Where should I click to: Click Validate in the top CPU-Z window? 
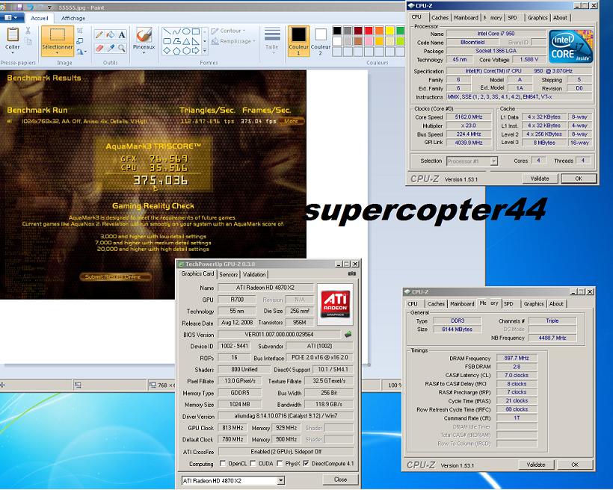click(x=540, y=179)
